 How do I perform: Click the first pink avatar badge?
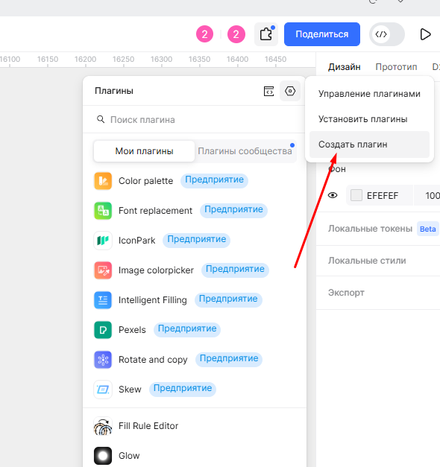coord(204,34)
